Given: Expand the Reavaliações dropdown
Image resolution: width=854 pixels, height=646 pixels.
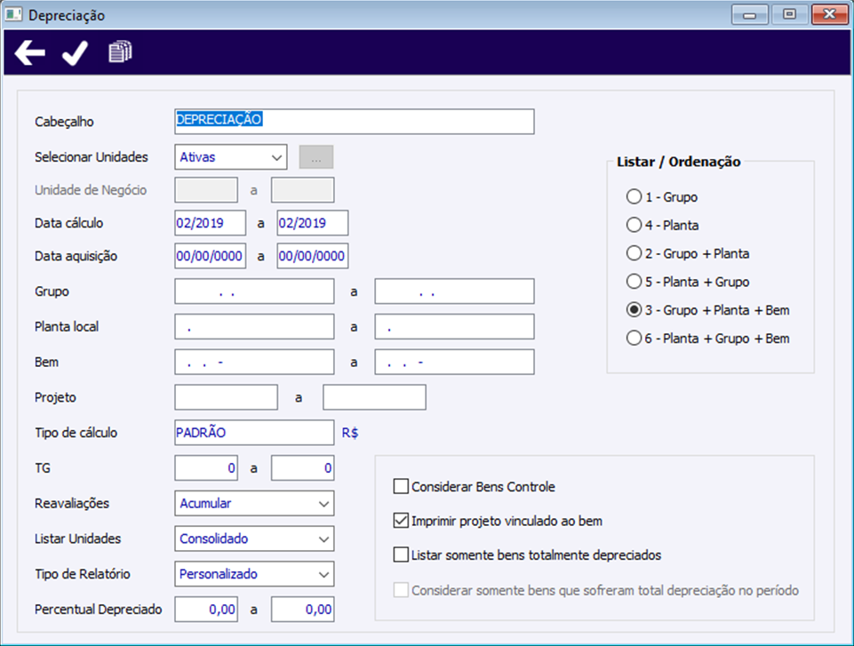Looking at the screenshot, I should (254, 504).
